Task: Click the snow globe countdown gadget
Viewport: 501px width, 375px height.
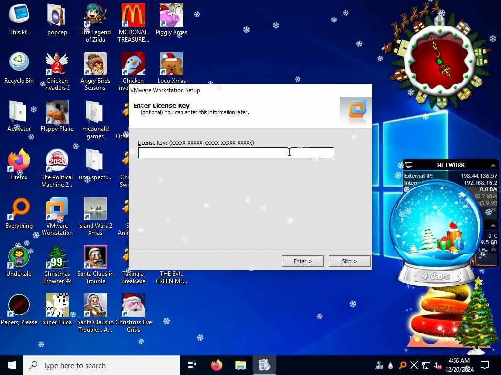Action: (436, 233)
